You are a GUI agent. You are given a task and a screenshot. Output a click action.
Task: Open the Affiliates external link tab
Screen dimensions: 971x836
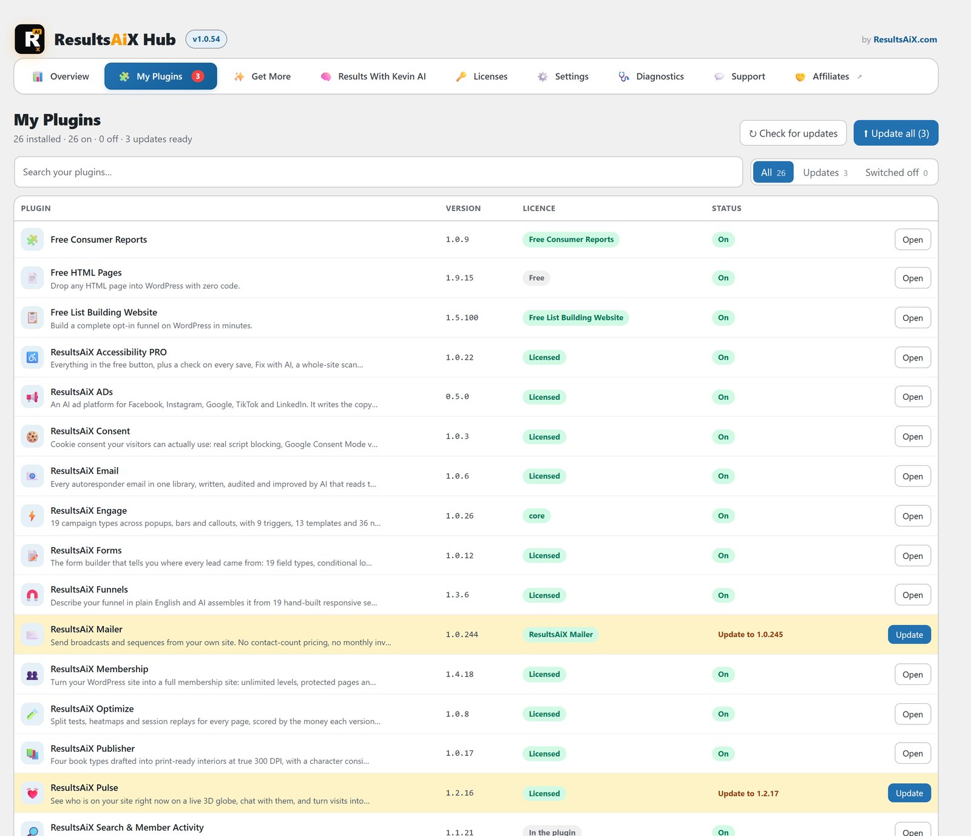click(828, 76)
